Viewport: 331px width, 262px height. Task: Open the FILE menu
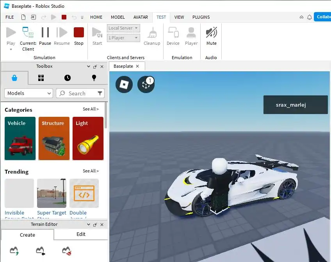pyautogui.click(x=9, y=17)
